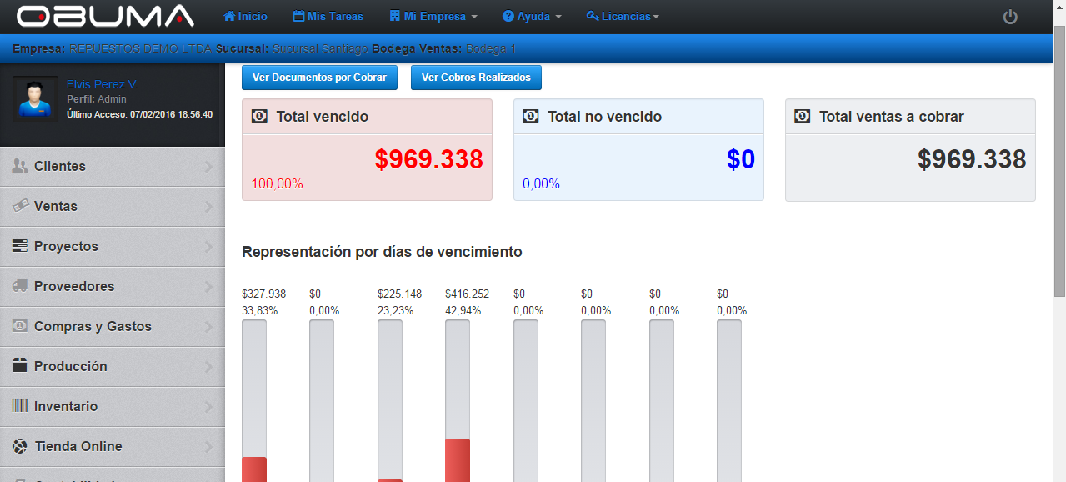Screen dimensions: 1066x482
Task: Click the 42,94% red progress bar
Action: click(x=458, y=459)
